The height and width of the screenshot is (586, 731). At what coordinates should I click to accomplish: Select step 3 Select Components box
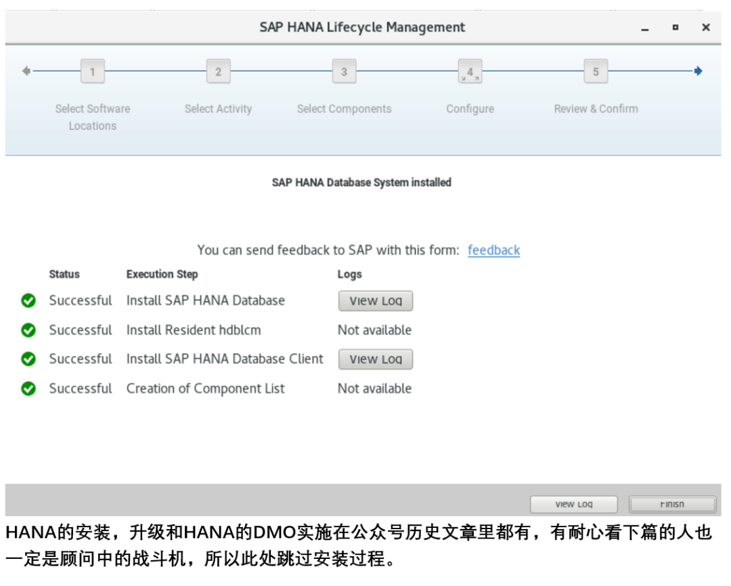point(344,71)
